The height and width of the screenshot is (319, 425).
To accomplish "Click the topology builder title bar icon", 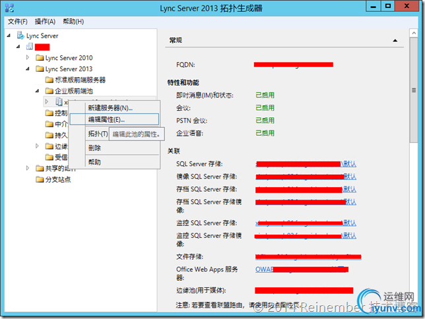I will pyautogui.click(x=9, y=8).
